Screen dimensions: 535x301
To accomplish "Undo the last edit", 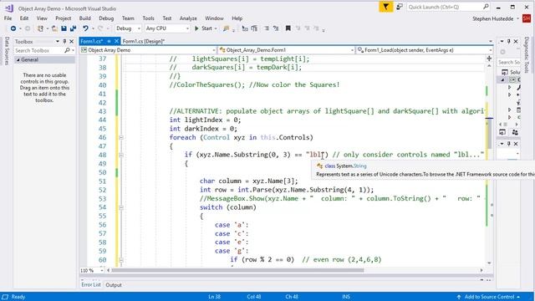I will [85, 28].
